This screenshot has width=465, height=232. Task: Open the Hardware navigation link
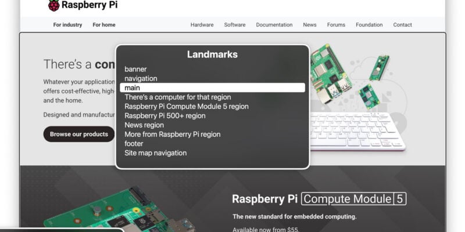point(202,25)
